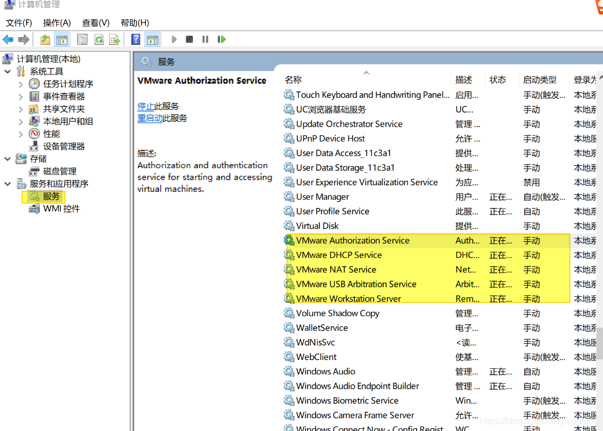603x431 pixels.
Task: Collapse the 服务和应用程序 tree node
Action: point(7,184)
